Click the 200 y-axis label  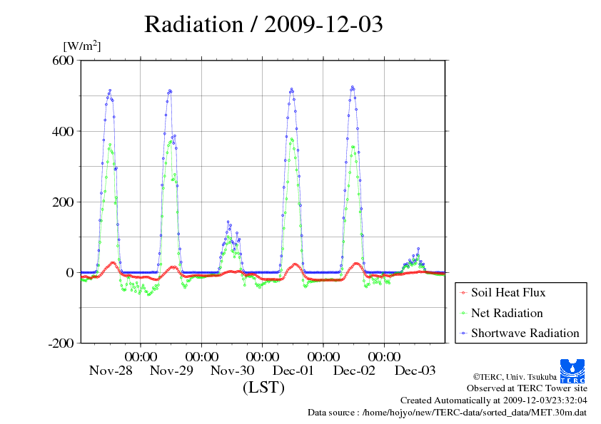click(63, 202)
